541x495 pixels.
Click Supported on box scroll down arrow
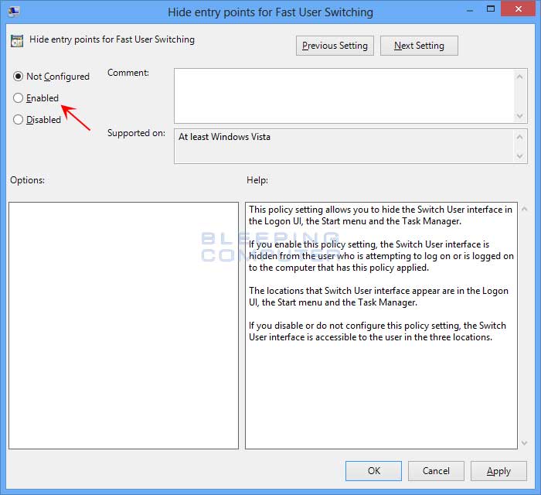[x=520, y=156]
